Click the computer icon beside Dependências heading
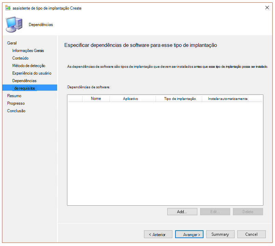The height and width of the screenshot is (246, 275). point(14,24)
